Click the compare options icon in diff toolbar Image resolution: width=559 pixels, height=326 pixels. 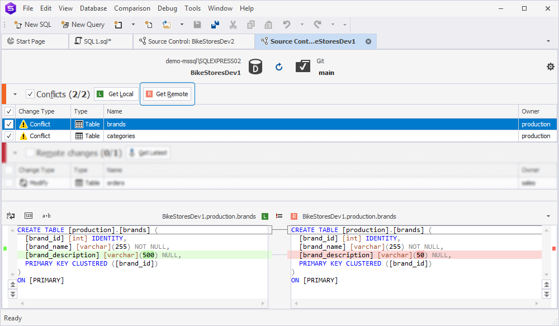(11, 215)
